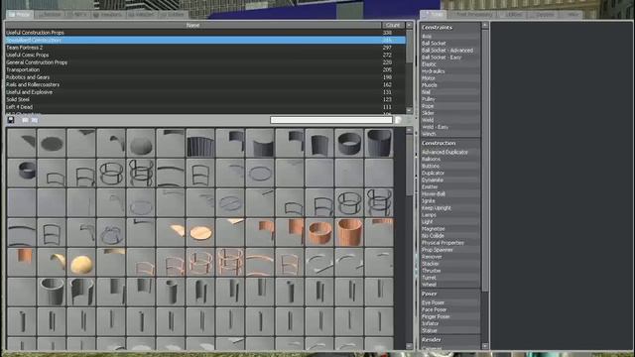This screenshot has width=635, height=357.
Task: Choose the Hover-Ball tool
Action: click(449, 194)
